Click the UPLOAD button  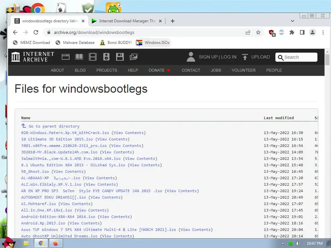point(256,57)
